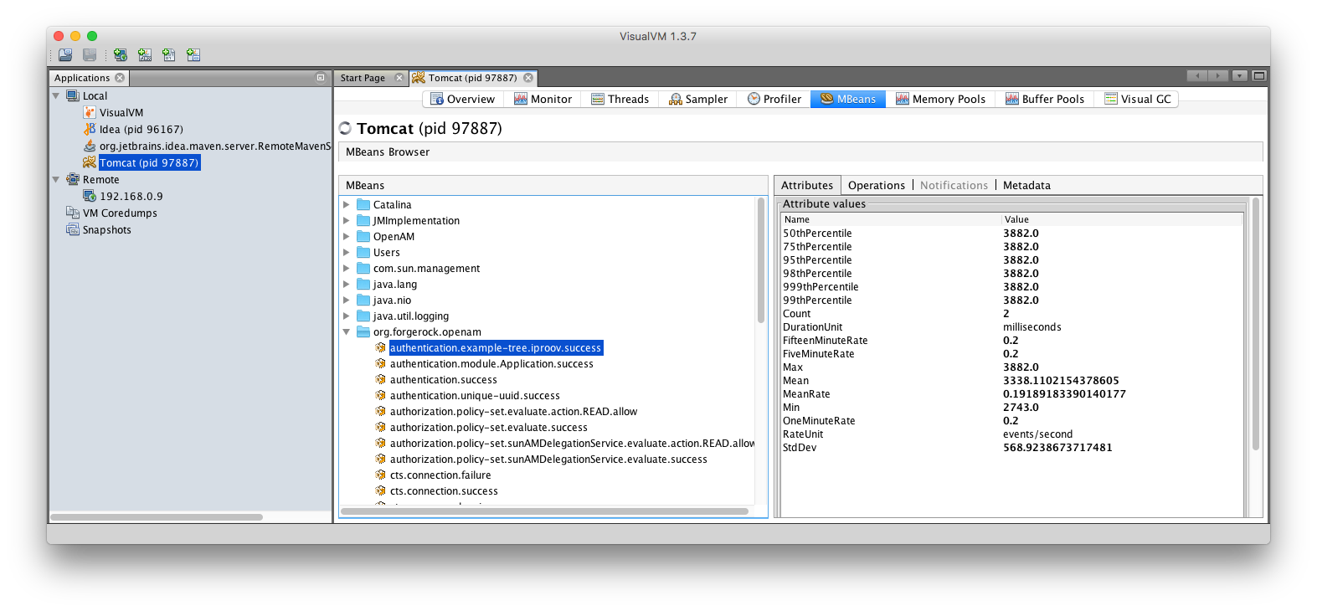Click the Attribute values vertical scrollbar

1256,324
